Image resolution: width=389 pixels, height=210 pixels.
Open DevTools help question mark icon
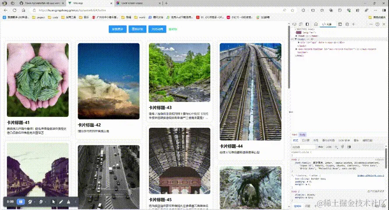[377, 24]
